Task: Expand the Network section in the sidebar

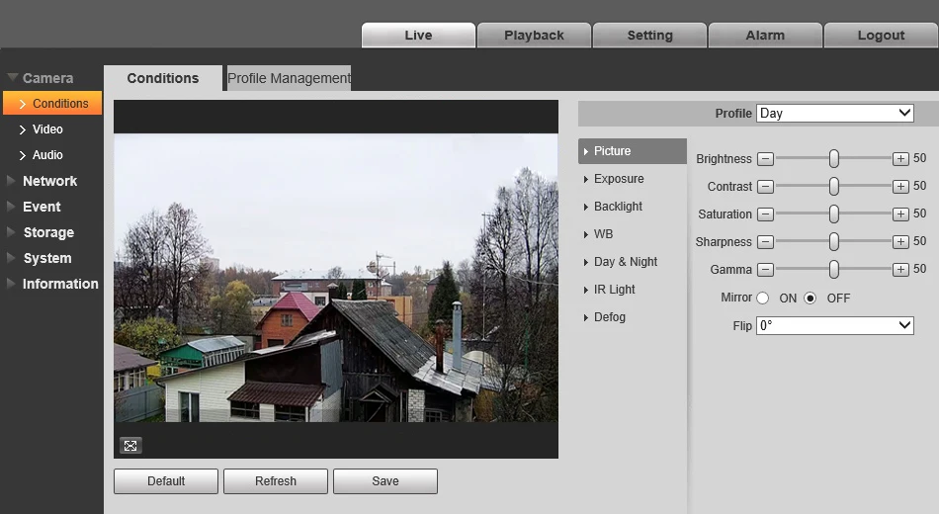Action: point(49,181)
